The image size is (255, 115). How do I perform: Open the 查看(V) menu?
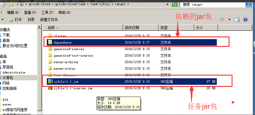[30, 12]
